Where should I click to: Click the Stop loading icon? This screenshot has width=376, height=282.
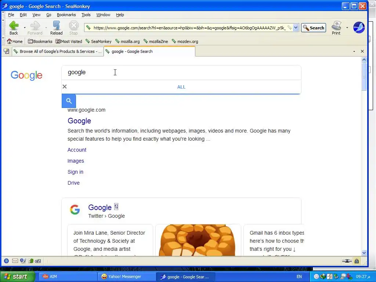[x=73, y=26]
